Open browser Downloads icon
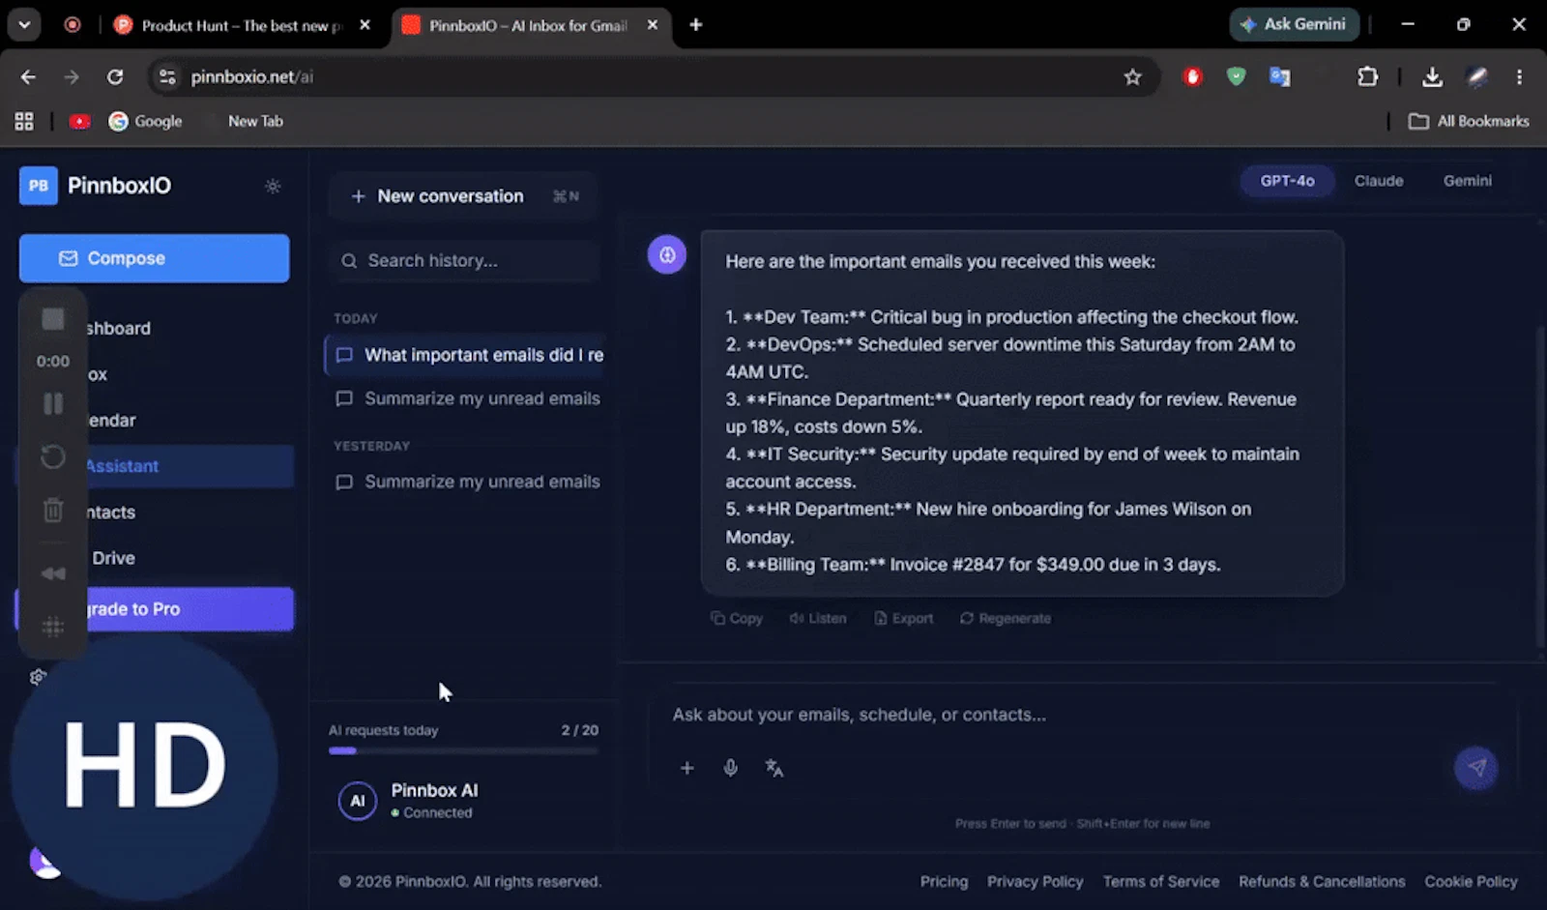Screen dimensions: 1547x910 click(x=1432, y=77)
